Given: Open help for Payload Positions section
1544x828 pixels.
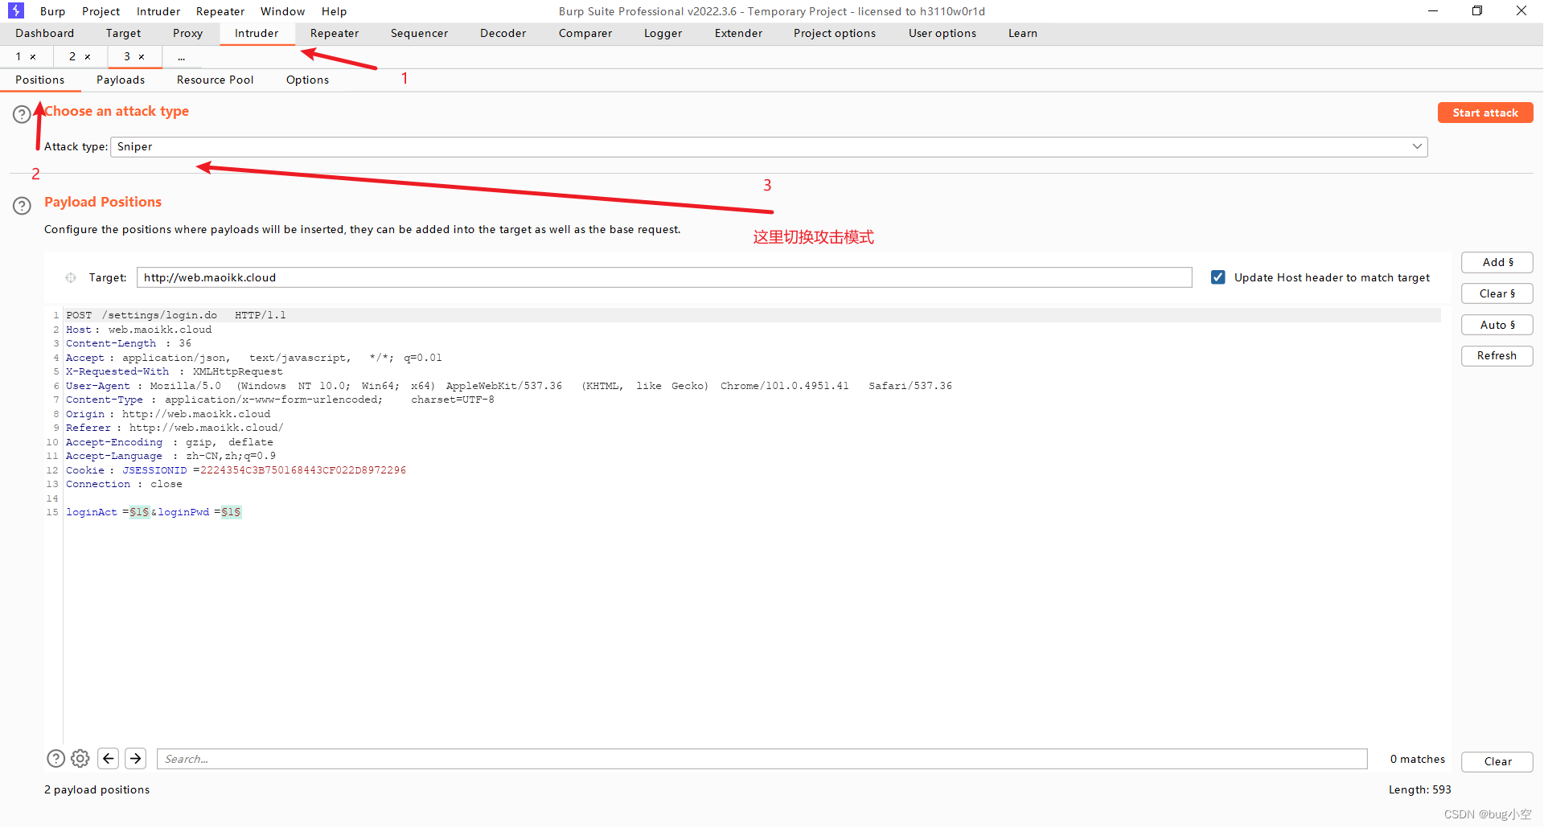Looking at the screenshot, I should [22, 206].
